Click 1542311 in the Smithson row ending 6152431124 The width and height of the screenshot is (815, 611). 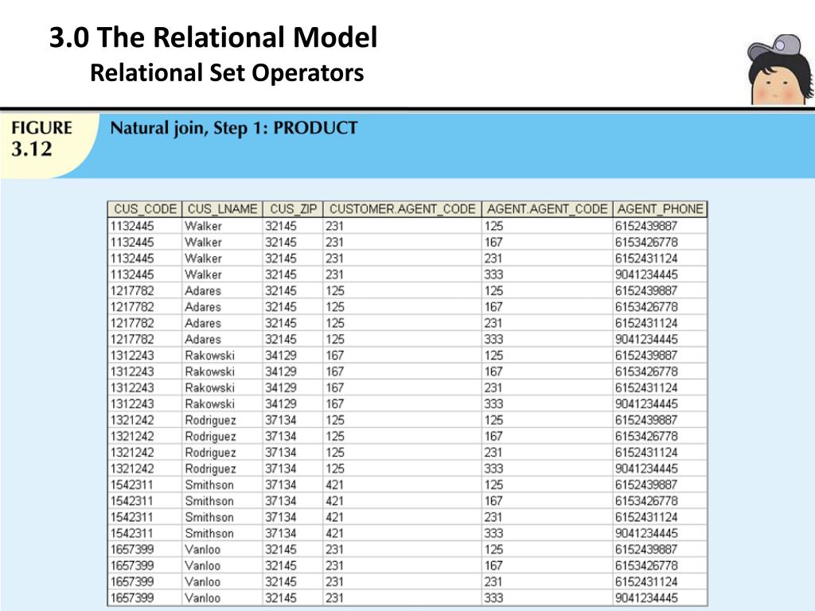coord(132,517)
